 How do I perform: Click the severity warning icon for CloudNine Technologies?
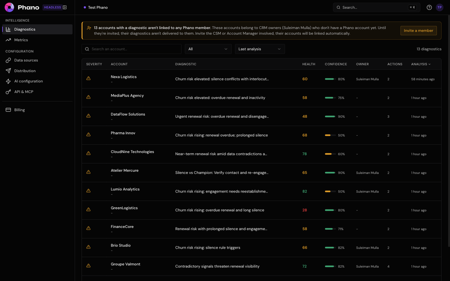click(88, 153)
